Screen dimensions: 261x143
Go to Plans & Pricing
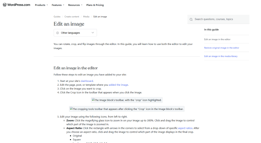point(95,5)
